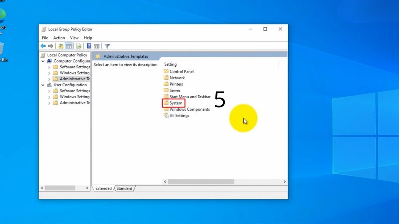Go up one level with folder arrow icon

(x=61, y=46)
